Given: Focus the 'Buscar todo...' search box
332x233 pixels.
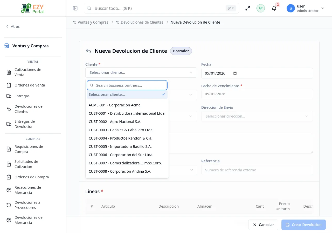Looking at the screenshot, I should (161, 8).
